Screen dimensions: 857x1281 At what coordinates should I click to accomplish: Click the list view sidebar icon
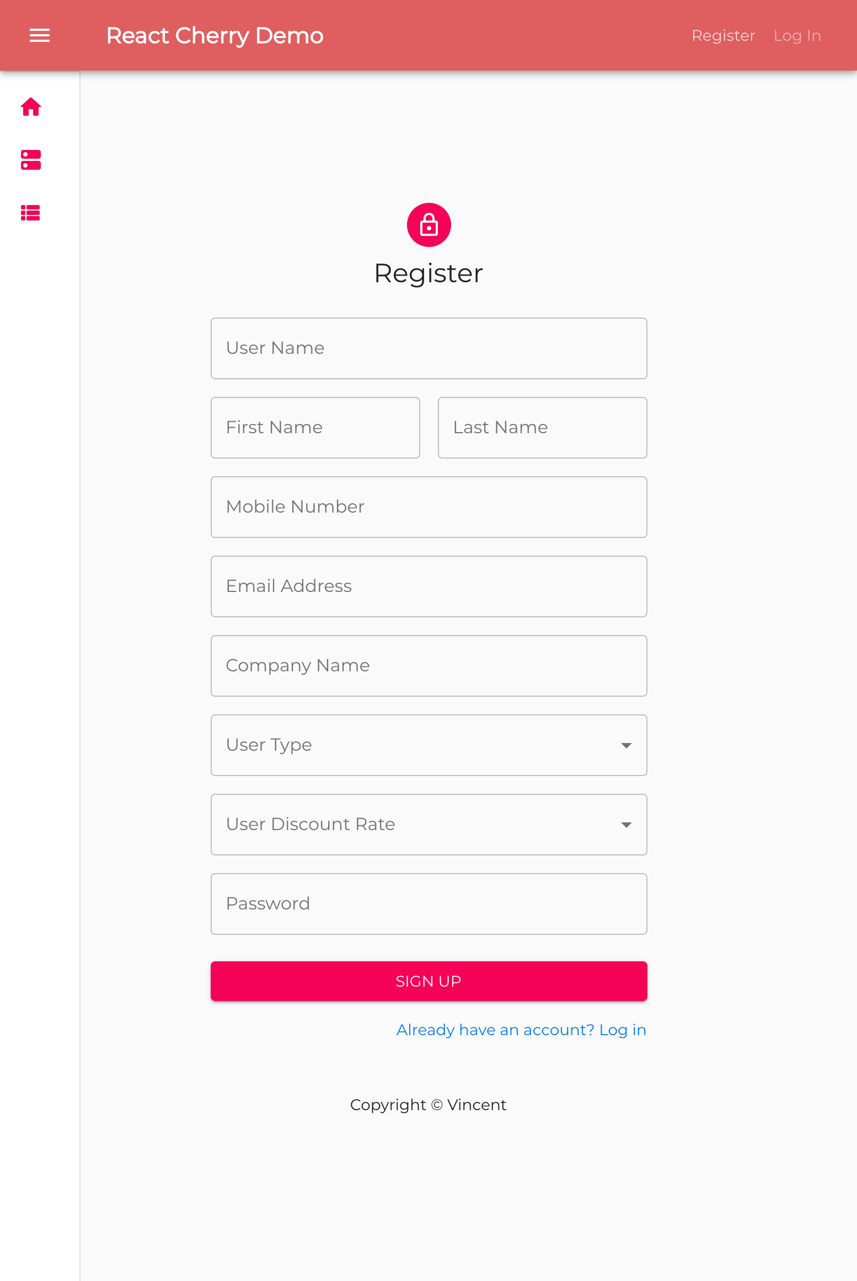click(31, 213)
